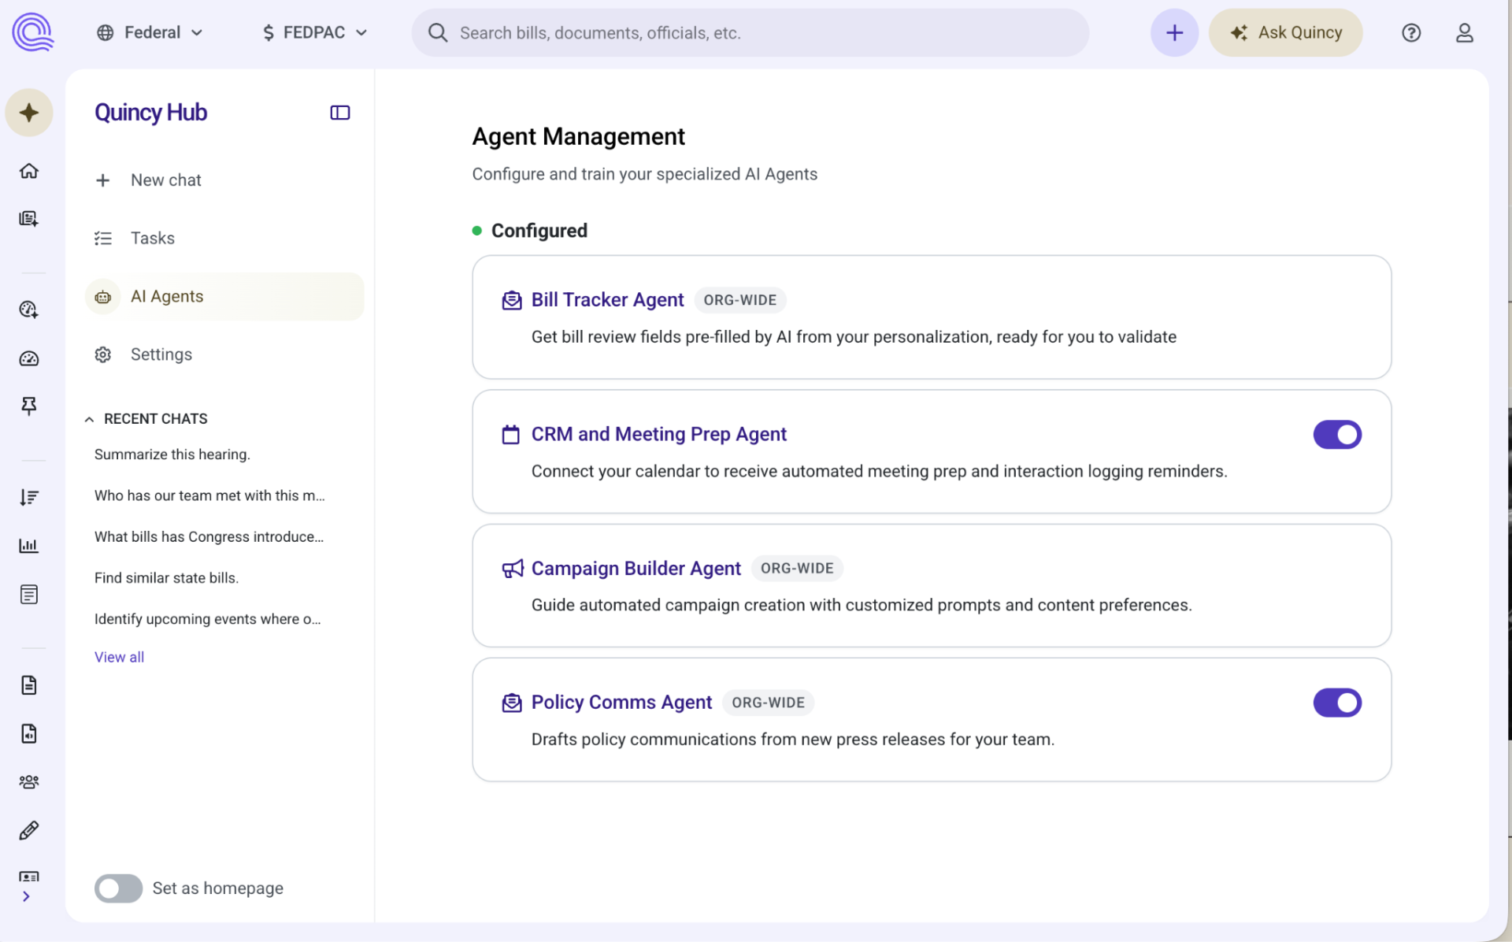Expand the left rail with bottom chevron
This screenshot has height=942, width=1512.
(x=27, y=896)
